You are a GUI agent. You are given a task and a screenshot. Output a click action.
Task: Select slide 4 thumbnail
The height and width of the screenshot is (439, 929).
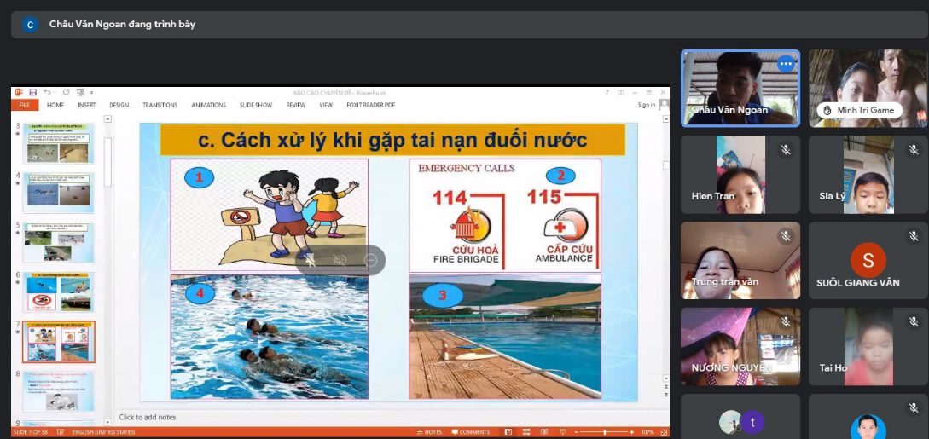tap(58, 193)
